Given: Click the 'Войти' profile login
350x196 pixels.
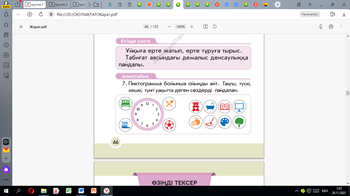Looking at the screenshot, I should [x=6, y=4].
